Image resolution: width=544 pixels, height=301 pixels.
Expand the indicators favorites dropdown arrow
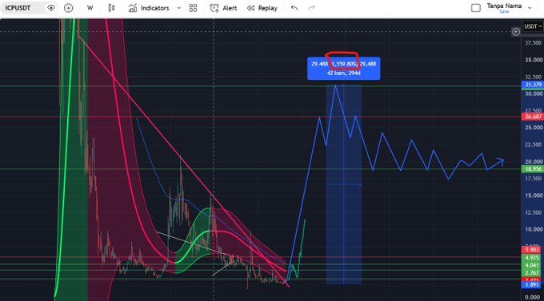click(178, 8)
